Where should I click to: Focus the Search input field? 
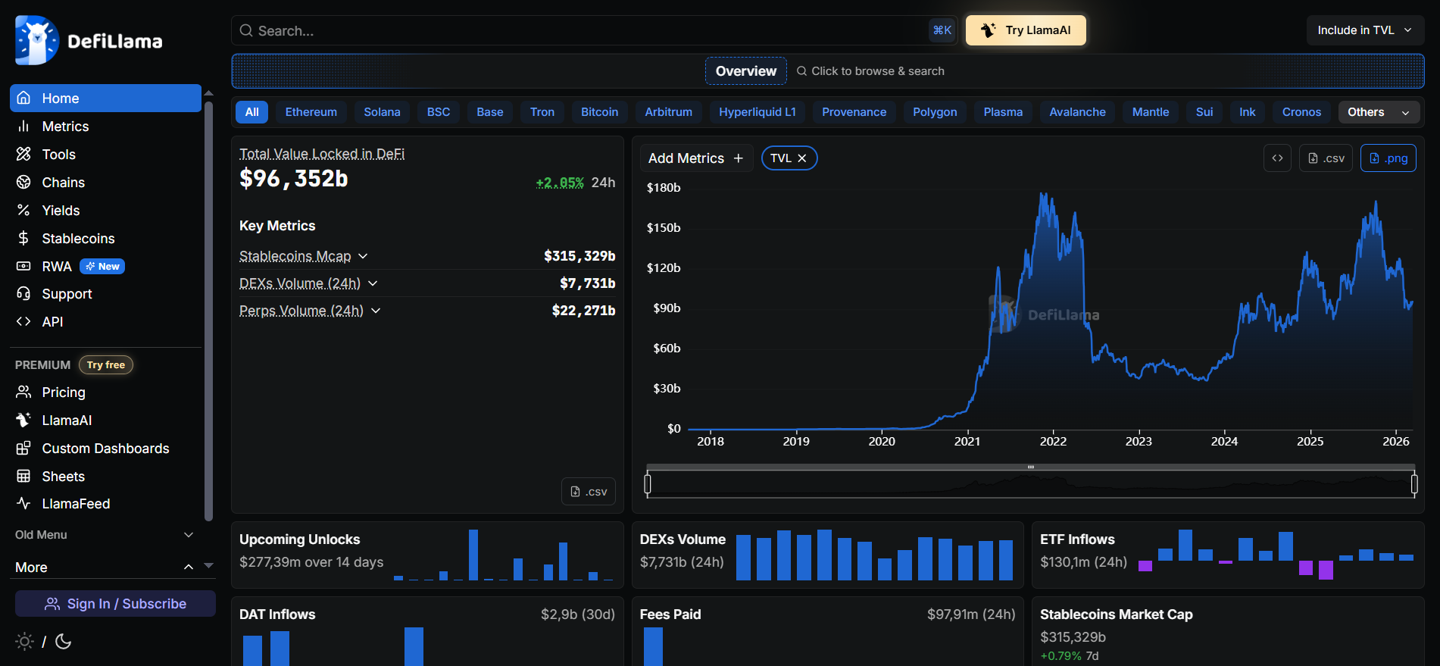[594, 30]
